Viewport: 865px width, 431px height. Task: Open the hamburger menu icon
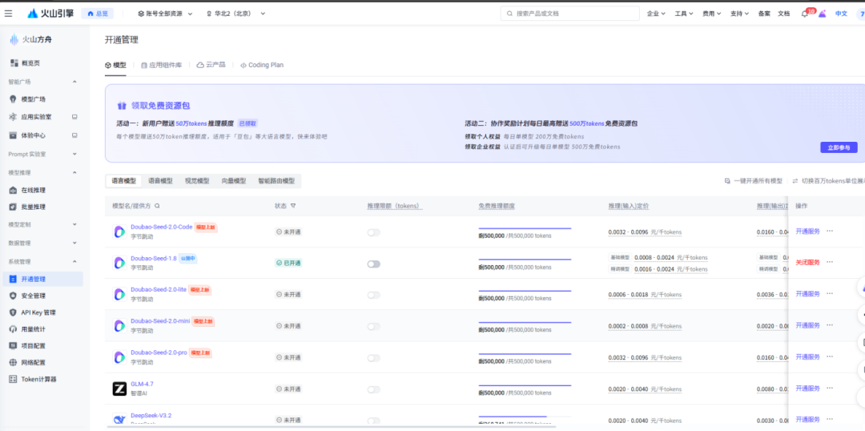(x=8, y=14)
